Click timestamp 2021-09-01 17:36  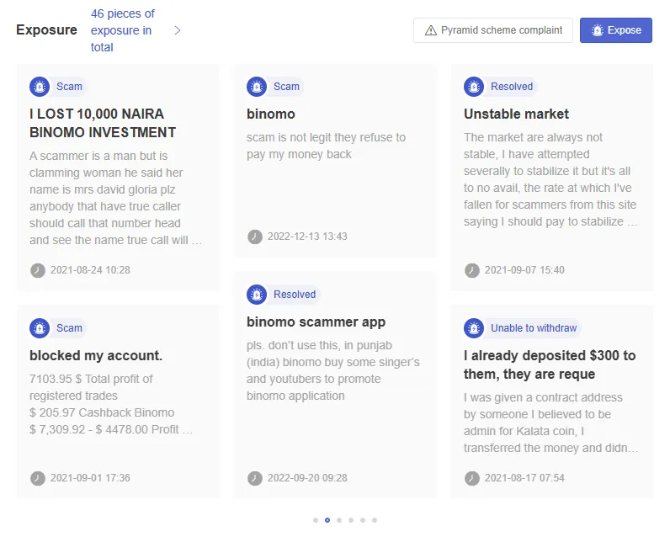pos(90,478)
